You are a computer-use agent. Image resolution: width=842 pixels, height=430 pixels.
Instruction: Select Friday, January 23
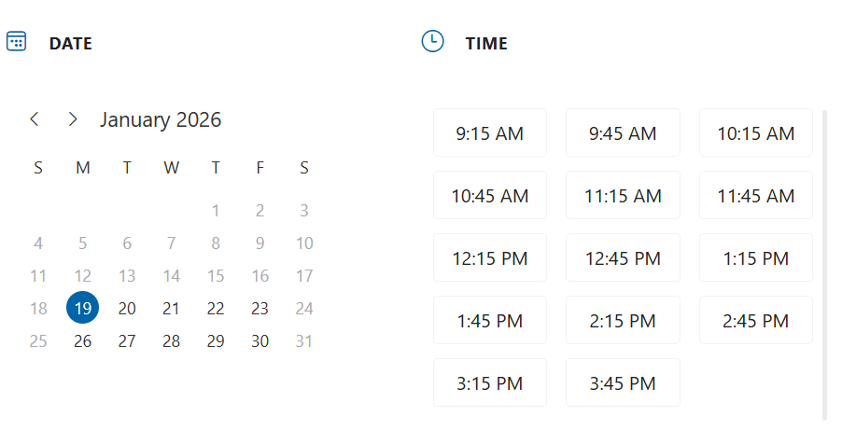click(x=260, y=309)
